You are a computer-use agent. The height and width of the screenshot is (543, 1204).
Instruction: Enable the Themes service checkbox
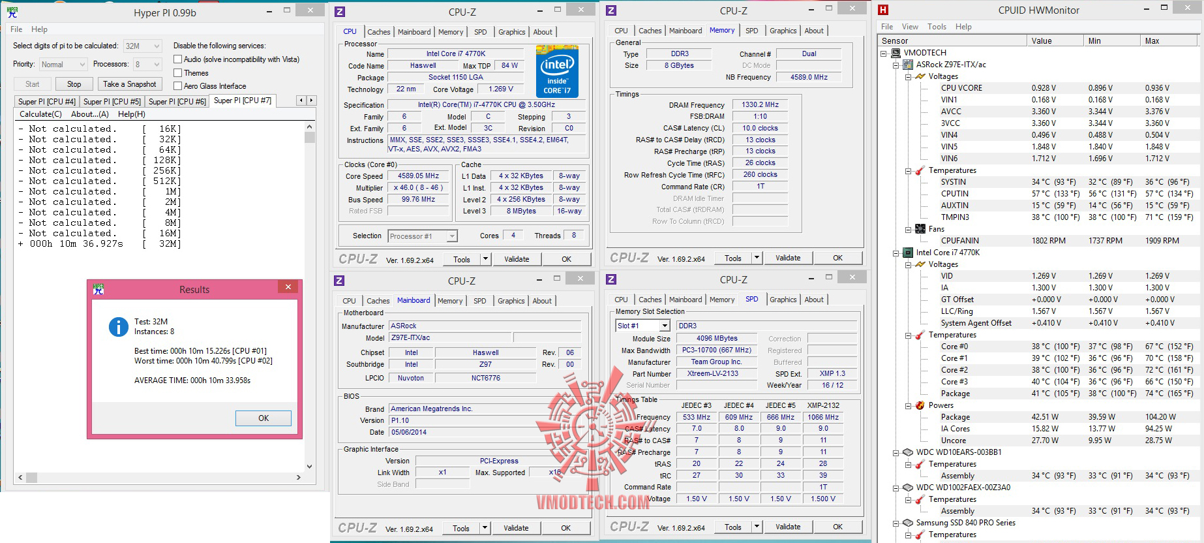[x=177, y=73]
